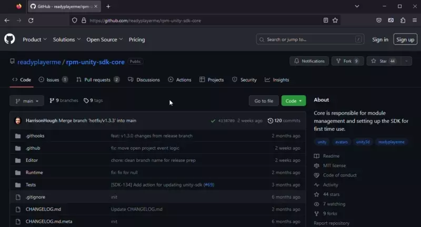Click the Activity pulse icon
Viewport: 421px width, 227px height.
(317, 185)
